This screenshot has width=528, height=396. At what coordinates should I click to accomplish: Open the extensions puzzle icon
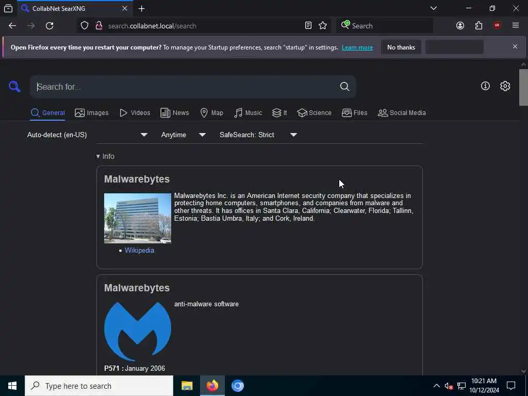pyautogui.click(x=478, y=26)
